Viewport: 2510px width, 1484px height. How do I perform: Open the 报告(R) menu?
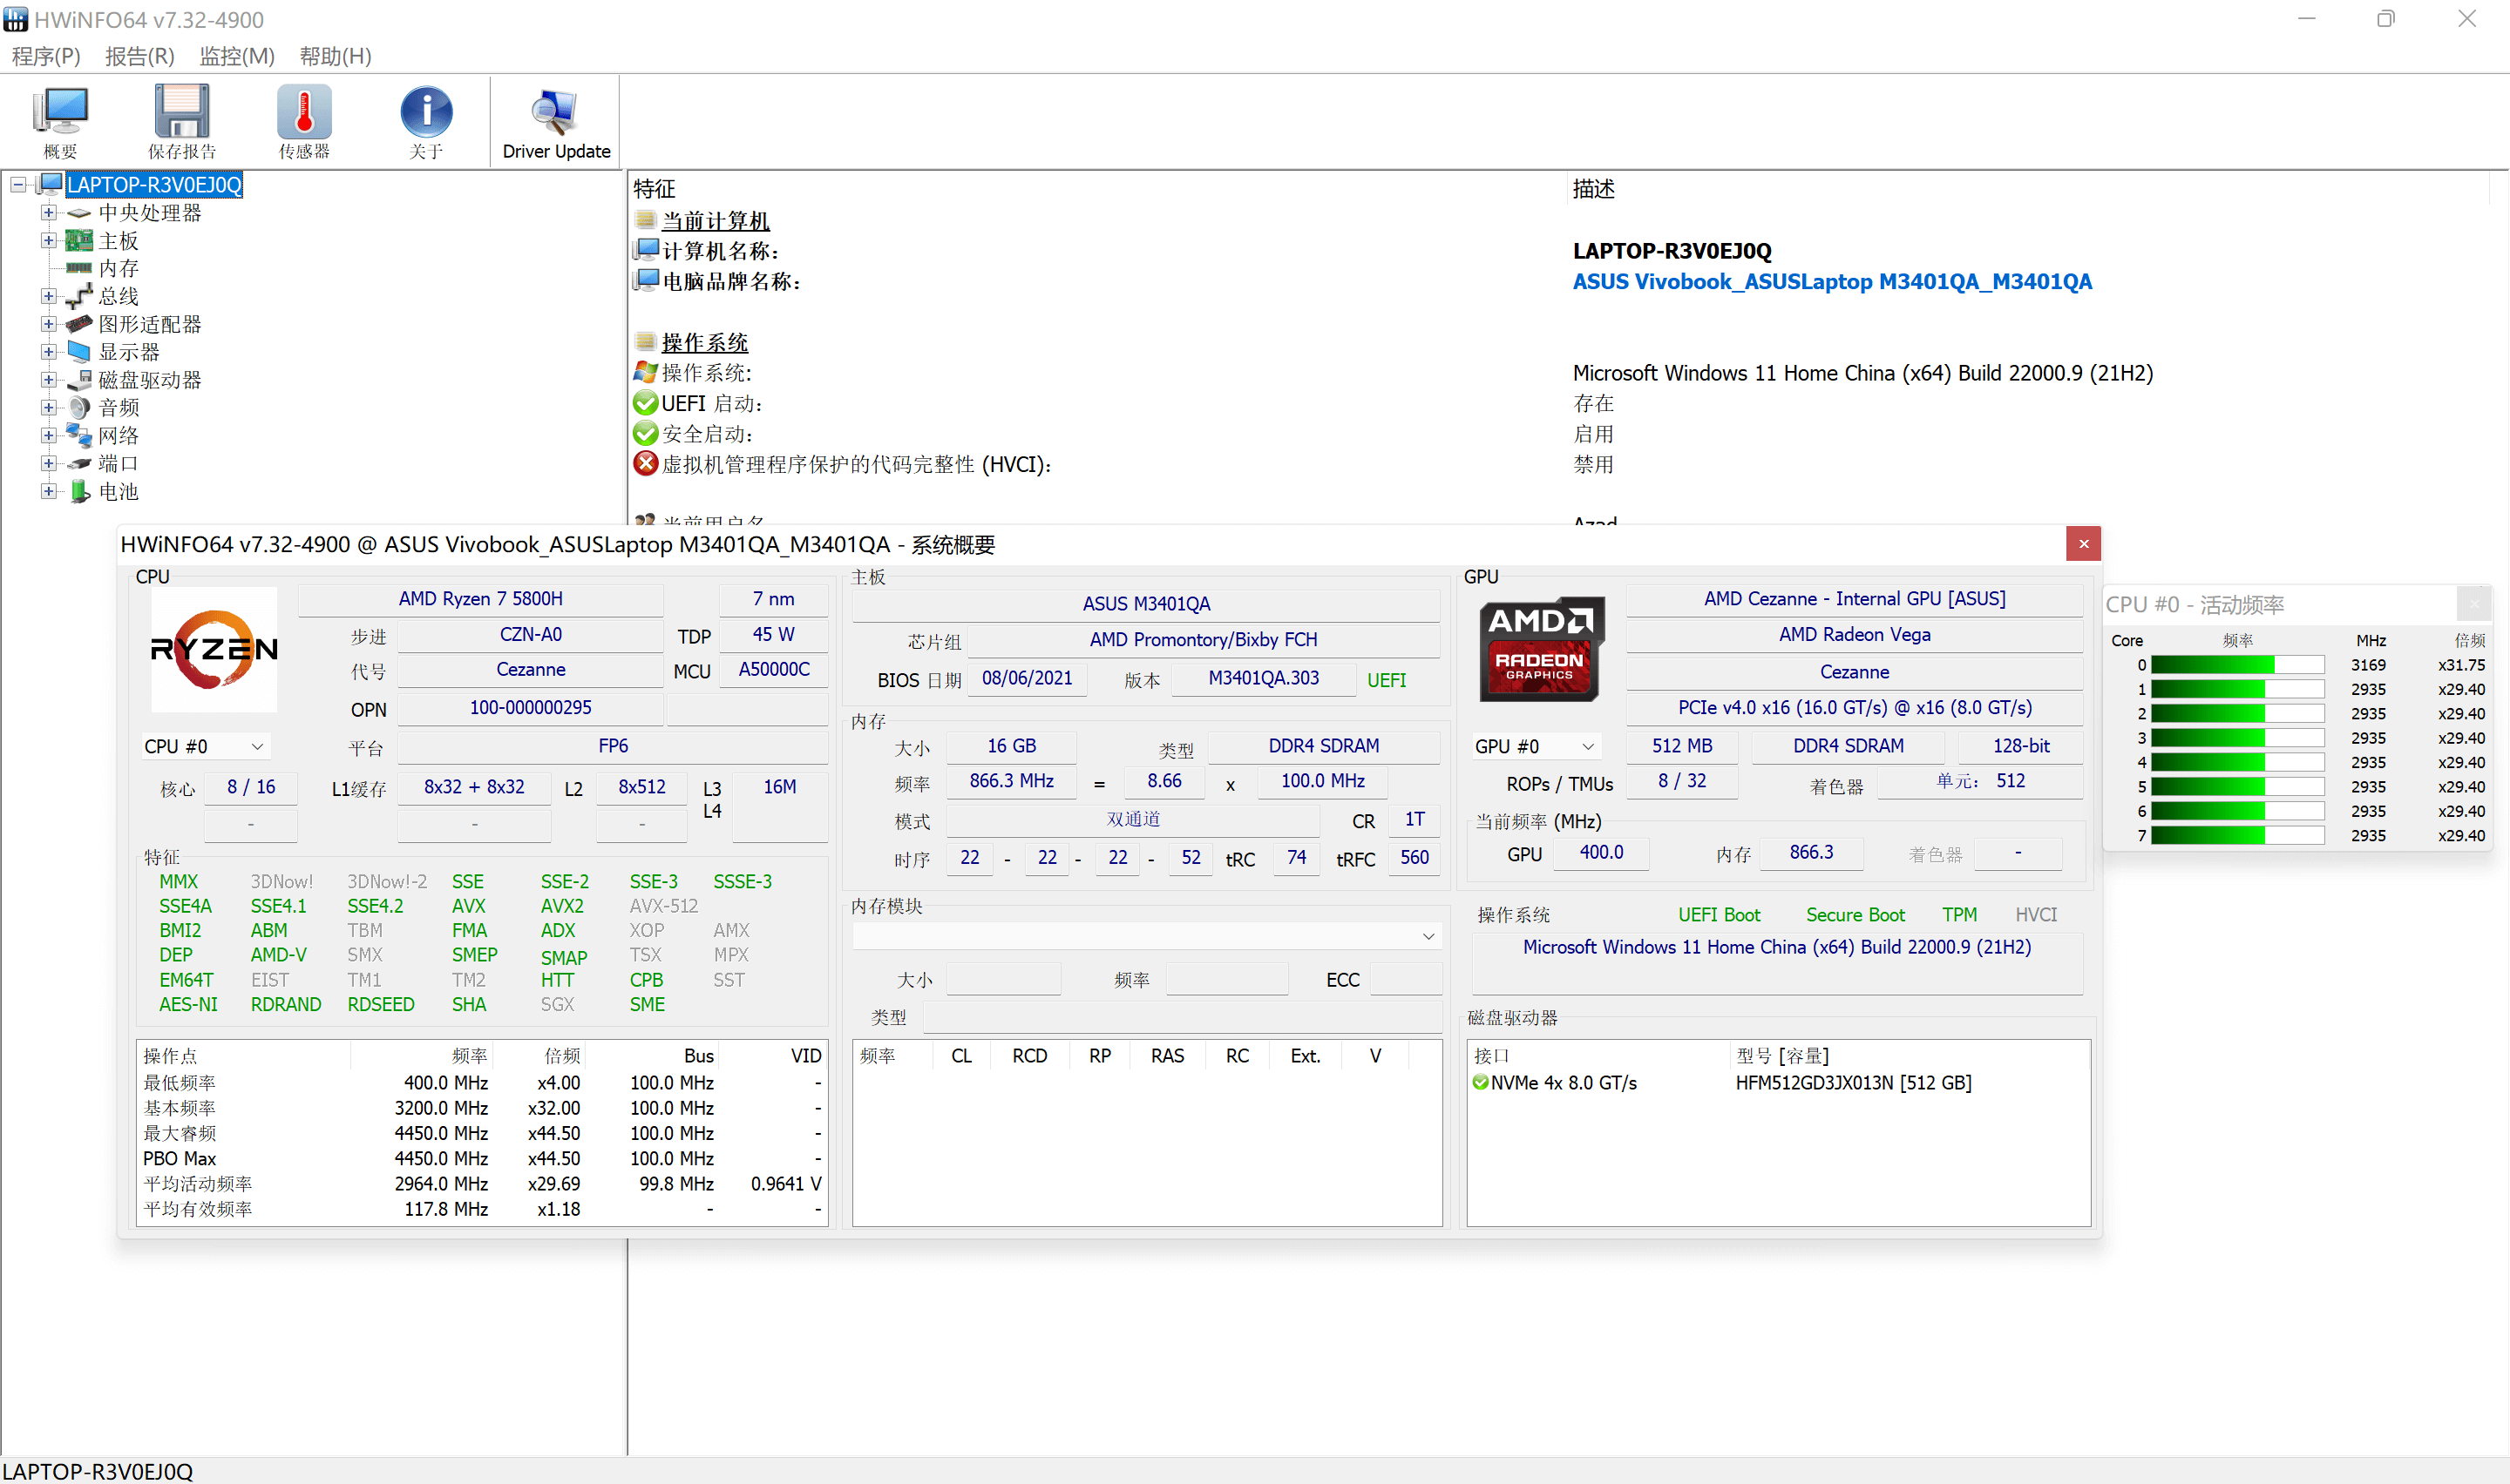[139, 56]
